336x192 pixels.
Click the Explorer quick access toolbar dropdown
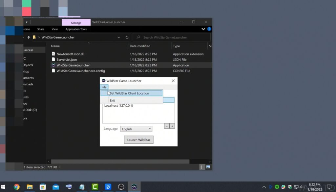coord(27,22)
